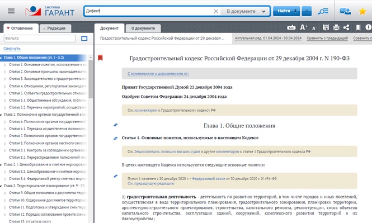The width and height of the screenshot is (372, 223).
Task: Select 'Глава 2. Полномочия органов государственной' in contents
Action: pos(45,115)
